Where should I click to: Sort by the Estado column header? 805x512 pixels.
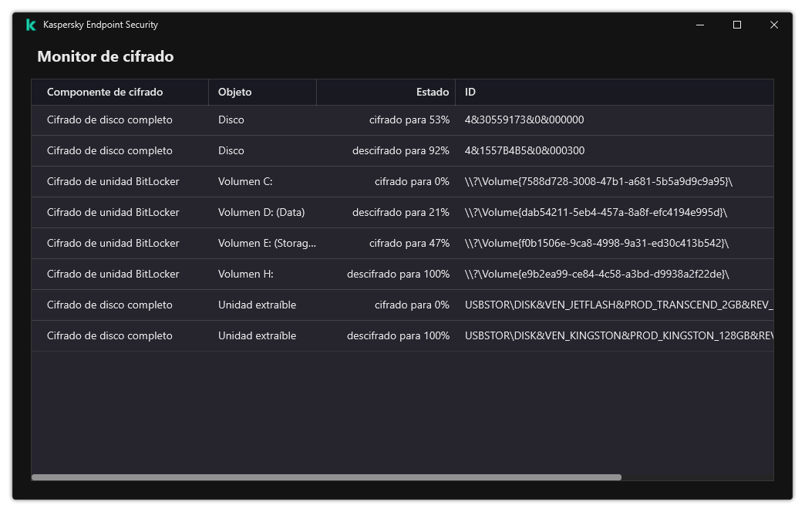pos(432,92)
